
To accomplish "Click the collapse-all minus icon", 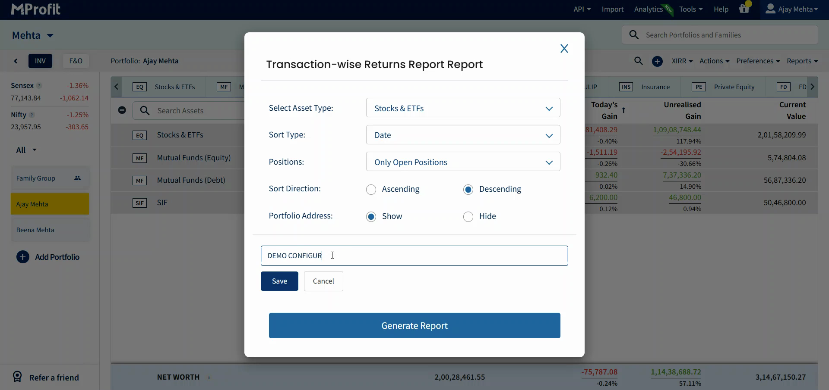I will click(122, 110).
